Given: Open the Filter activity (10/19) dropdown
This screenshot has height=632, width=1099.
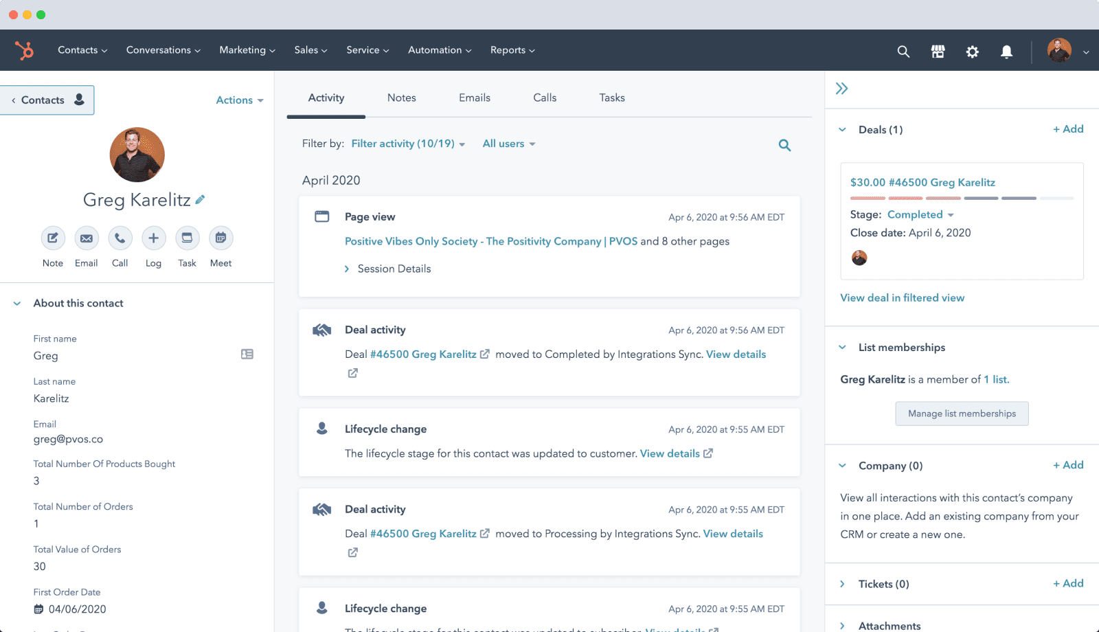Looking at the screenshot, I should (407, 144).
